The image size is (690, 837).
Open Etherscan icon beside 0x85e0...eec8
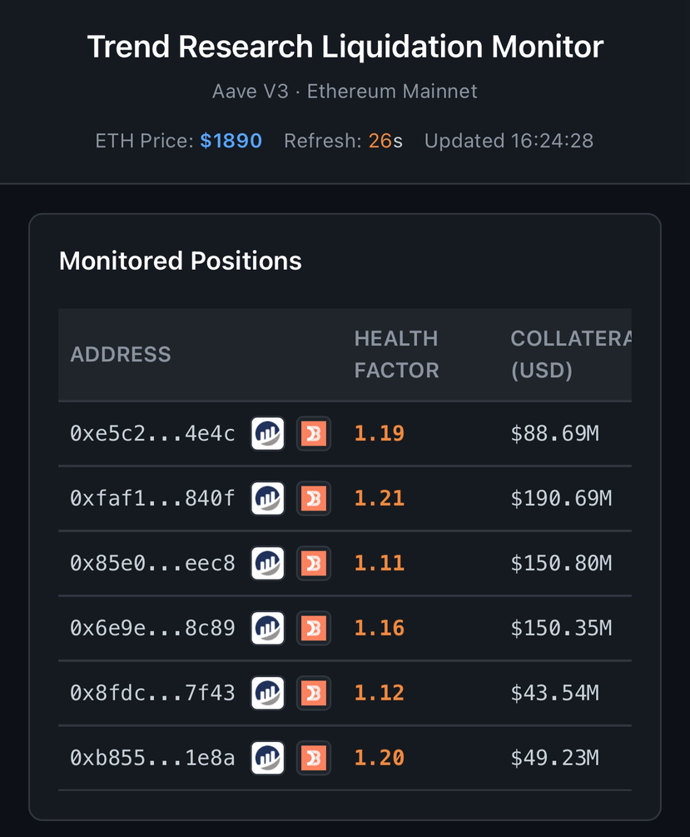pyautogui.click(x=268, y=564)
